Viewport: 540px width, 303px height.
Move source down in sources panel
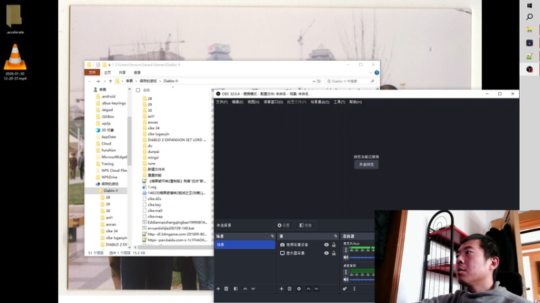pos(316,289)
